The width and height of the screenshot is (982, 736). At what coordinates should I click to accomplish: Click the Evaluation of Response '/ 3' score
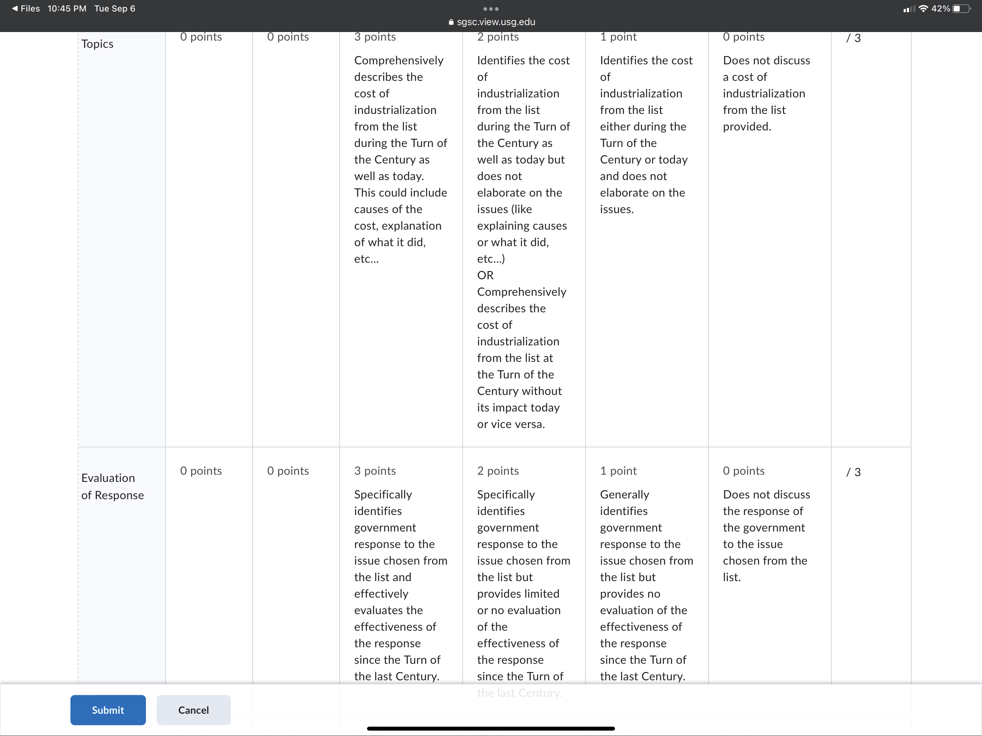pos(853,472)
